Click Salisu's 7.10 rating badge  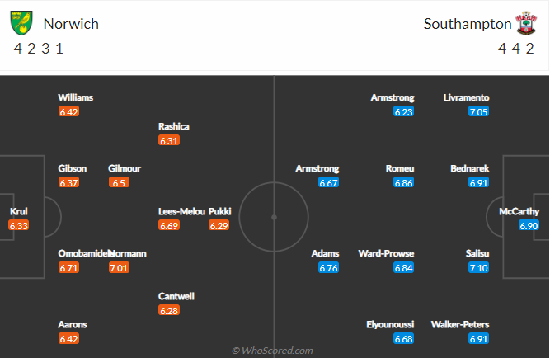[x=479, y=268]
